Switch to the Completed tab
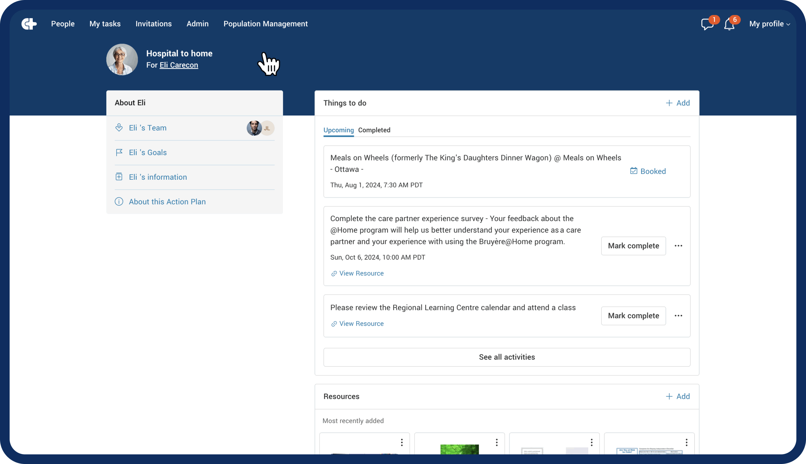806x464 pixels. (374, 130)
